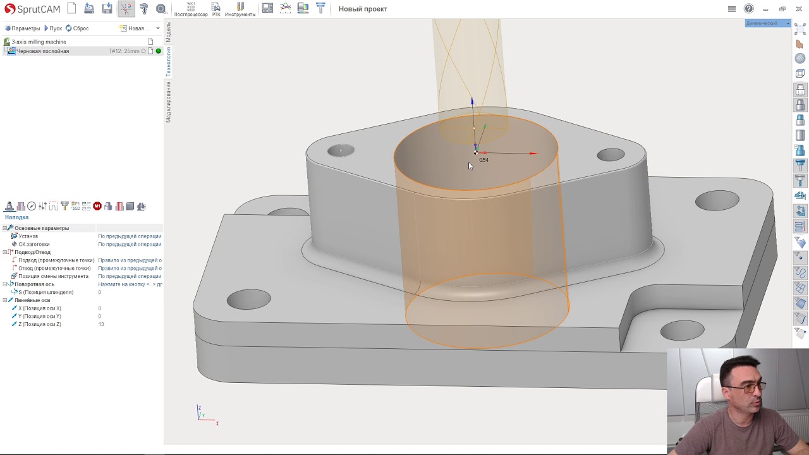Click the blue spindle tool icon
Viewport: 809px width, 455px height.
coord(320,9)
